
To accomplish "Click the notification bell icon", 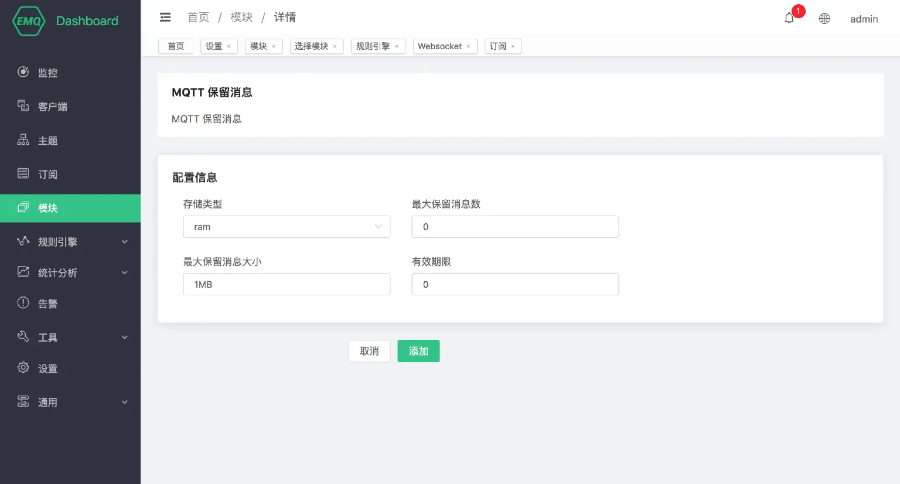I will (788, 18).
